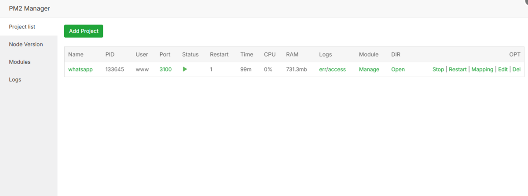Restart the whatsapp project via OPT link
The width and height of the screenshot is (528, 196).
458,69
